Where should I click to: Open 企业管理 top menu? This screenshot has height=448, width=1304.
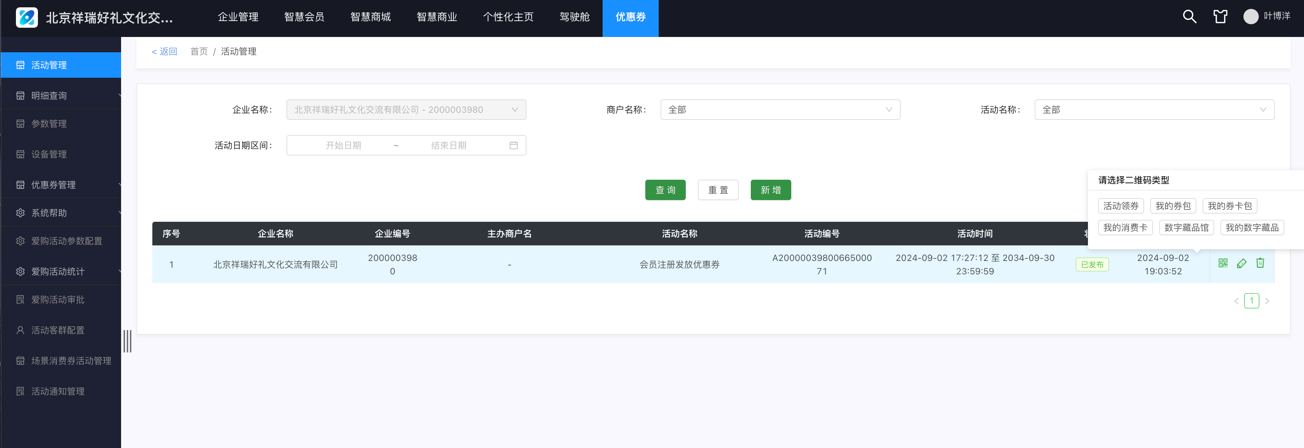[238, 17]
